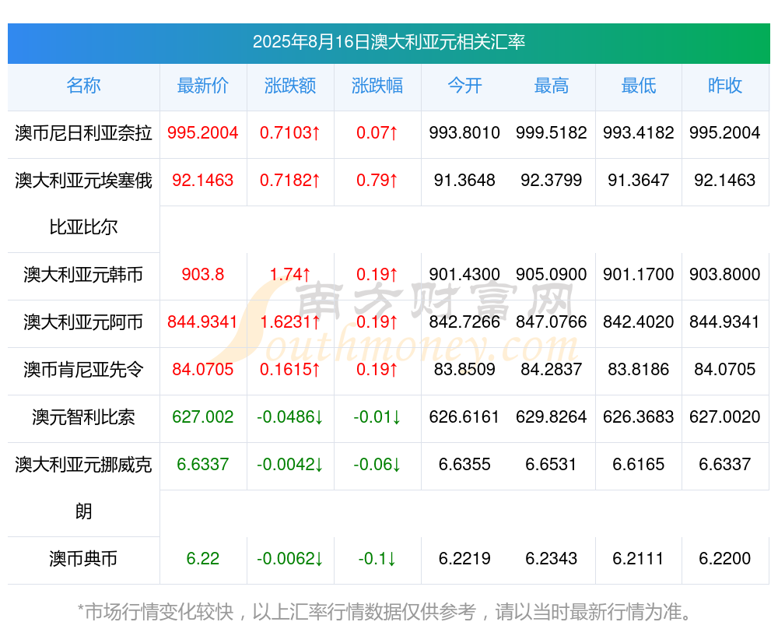The width and height of the screenshot is (778, 636).
Task: Click the change percent 0.07↑
Action: 377,133
